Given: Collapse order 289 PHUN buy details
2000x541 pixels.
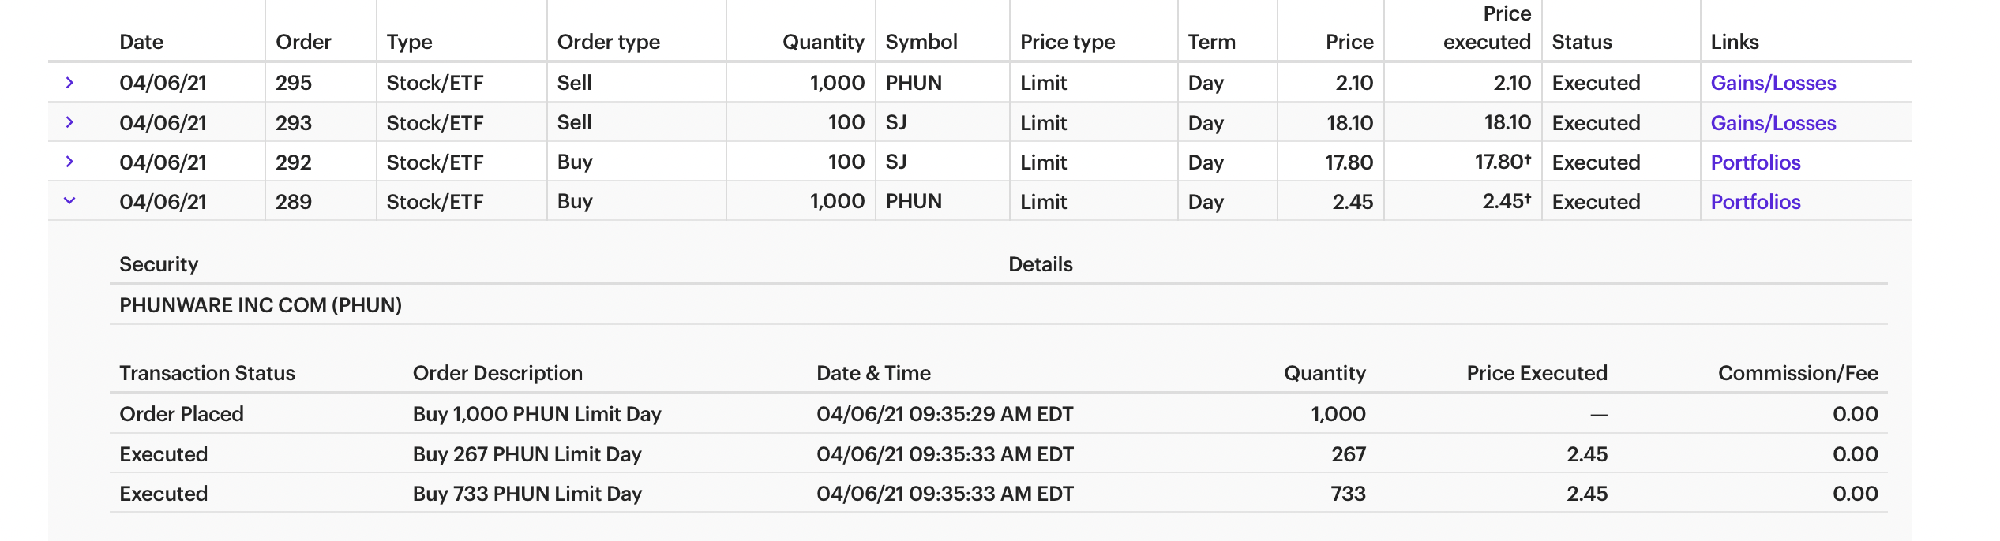Looking at the screenshot, I should 69,201.
